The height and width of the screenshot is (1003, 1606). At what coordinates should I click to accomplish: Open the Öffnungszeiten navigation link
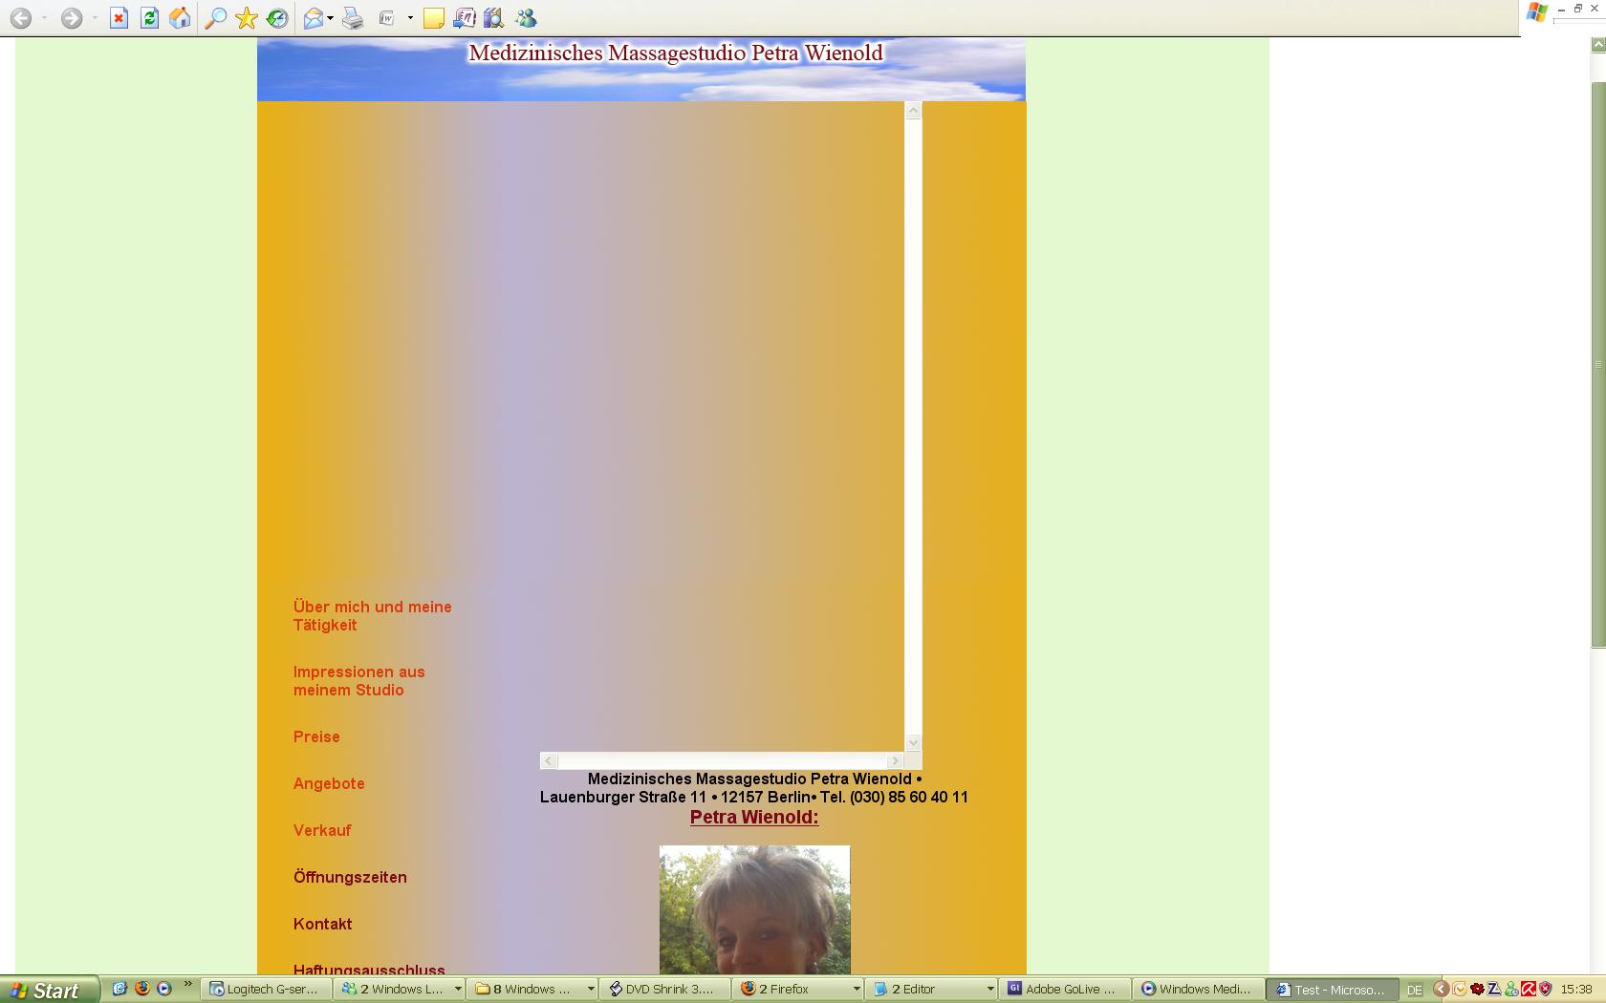(350, 877)
